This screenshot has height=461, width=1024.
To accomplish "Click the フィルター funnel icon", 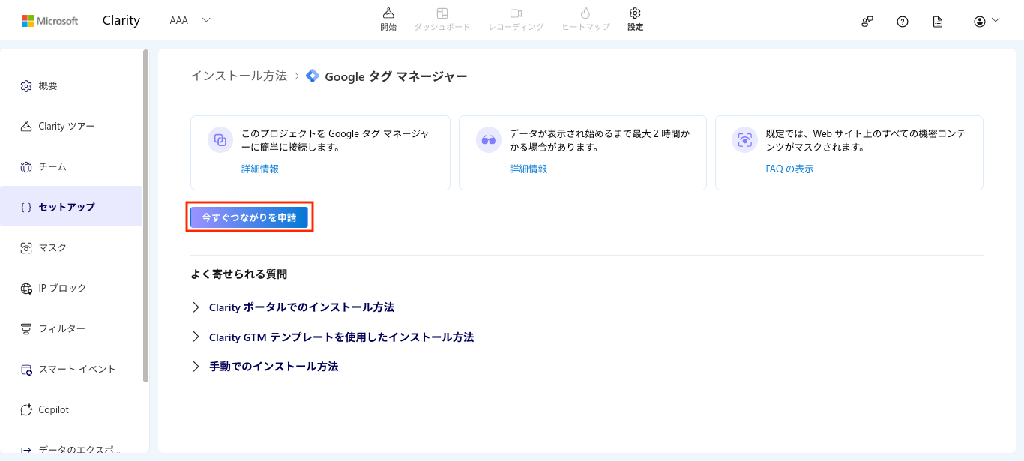I will point(26,328).
